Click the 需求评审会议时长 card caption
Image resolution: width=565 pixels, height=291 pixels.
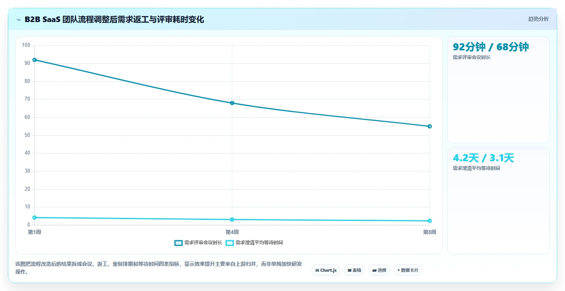[x=472, y=57]
